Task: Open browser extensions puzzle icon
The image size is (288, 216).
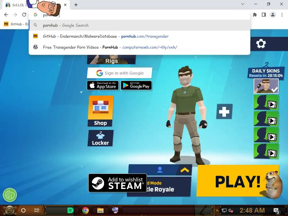Action: [x=255, y=15]
